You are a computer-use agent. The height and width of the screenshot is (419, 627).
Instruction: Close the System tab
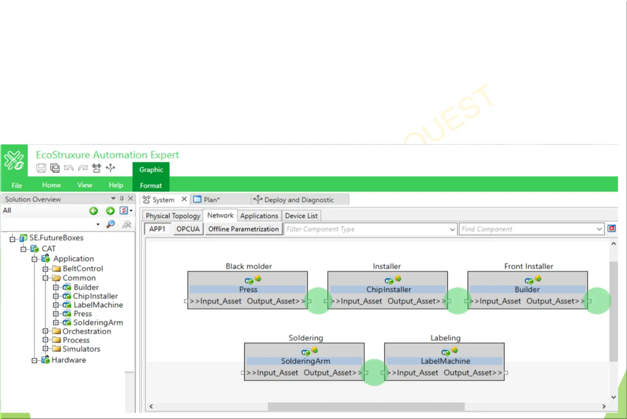tap(184, 199)
